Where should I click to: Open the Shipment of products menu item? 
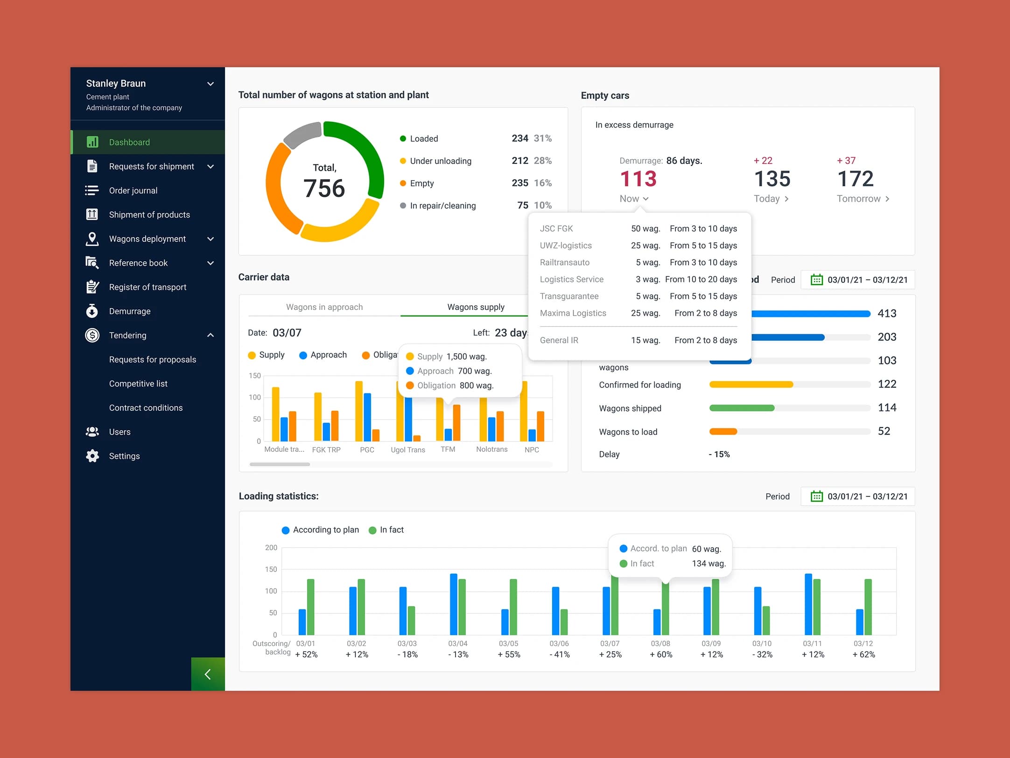tap(148, 215)
